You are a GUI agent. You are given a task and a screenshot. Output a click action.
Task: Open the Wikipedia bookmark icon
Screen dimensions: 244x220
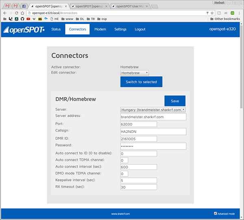[x=34, y=19]
